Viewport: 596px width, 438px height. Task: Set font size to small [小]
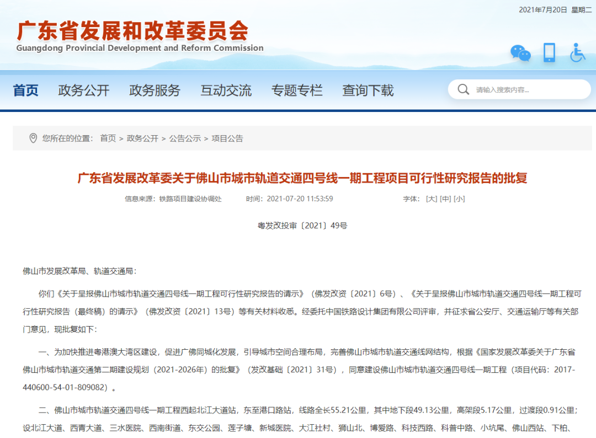point(459,199)
